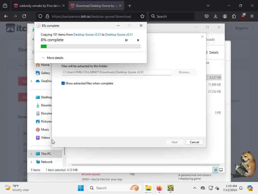Switch Explorer to large thumbnails view
Viewport: 258px width, 194px height.
(221, 170)
